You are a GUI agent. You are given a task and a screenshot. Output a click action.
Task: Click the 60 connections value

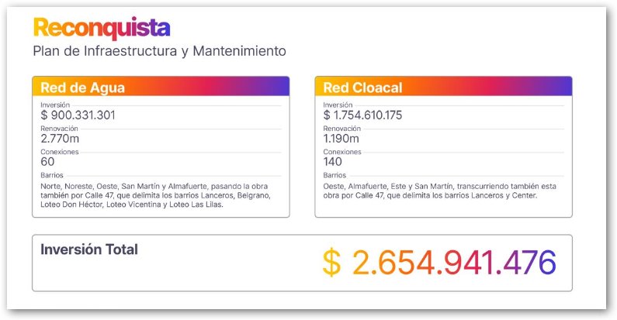tap(47, 163)
